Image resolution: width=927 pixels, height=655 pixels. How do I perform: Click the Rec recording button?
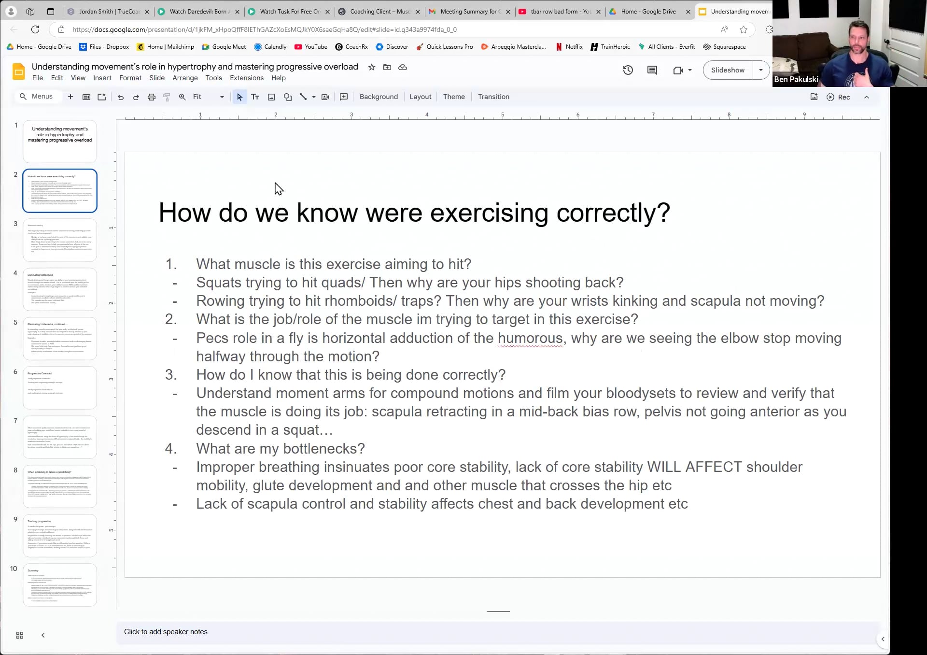(839, 97)
